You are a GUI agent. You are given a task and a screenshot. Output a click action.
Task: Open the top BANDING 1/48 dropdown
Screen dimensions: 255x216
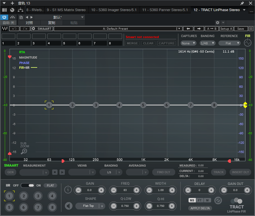(x=207, y=43)
